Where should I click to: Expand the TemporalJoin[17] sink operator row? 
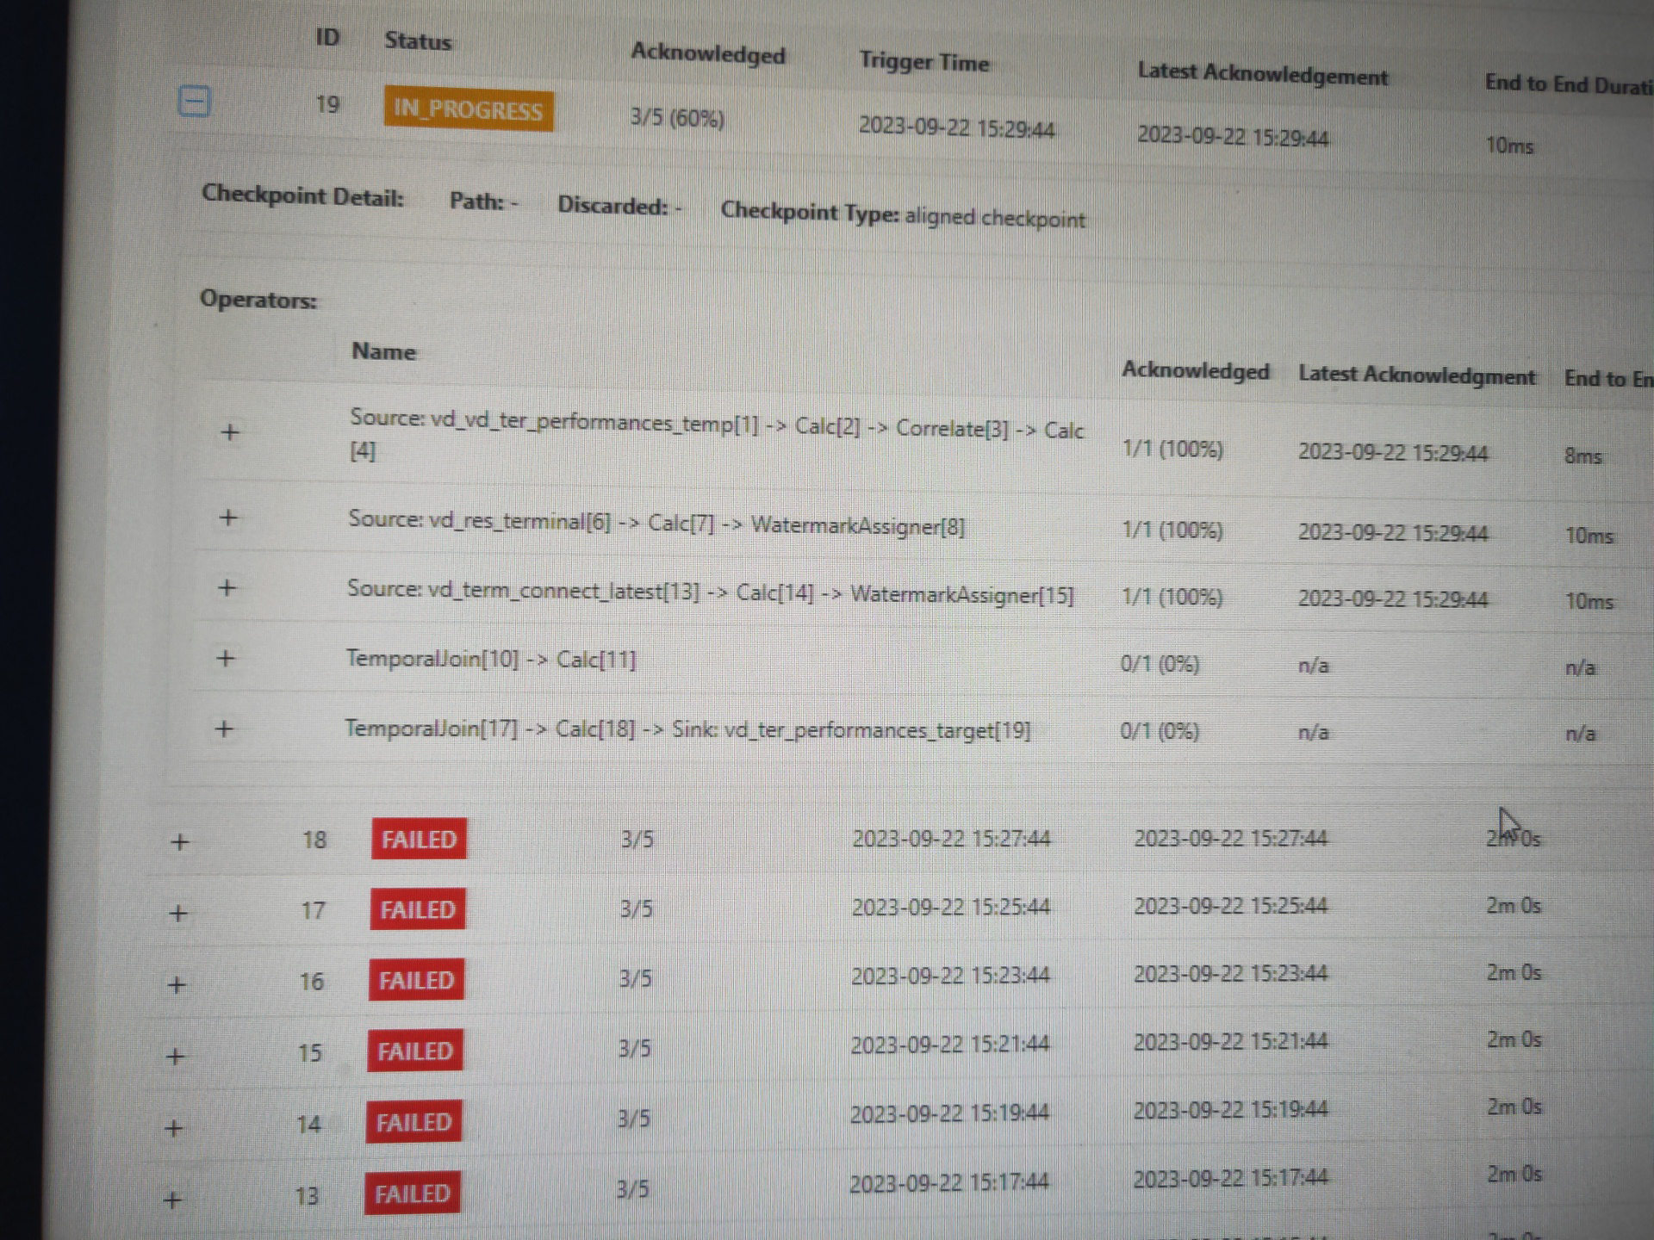coord(224,729)
